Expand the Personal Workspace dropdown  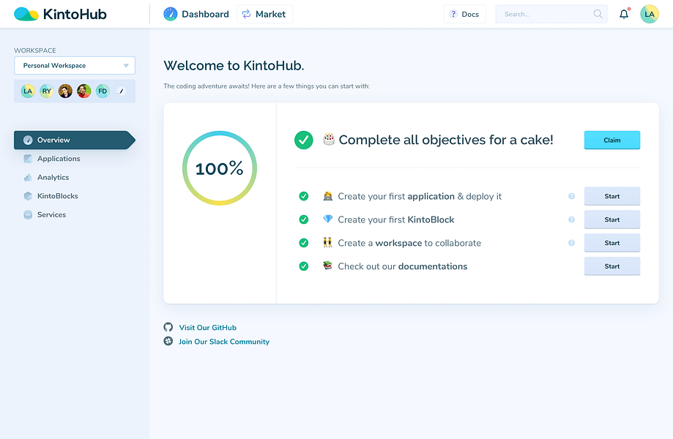click(x=75, y=66)
